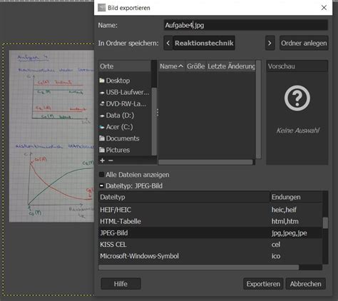Click the Orte column header

pyautogui.click(x=125, y=66)
